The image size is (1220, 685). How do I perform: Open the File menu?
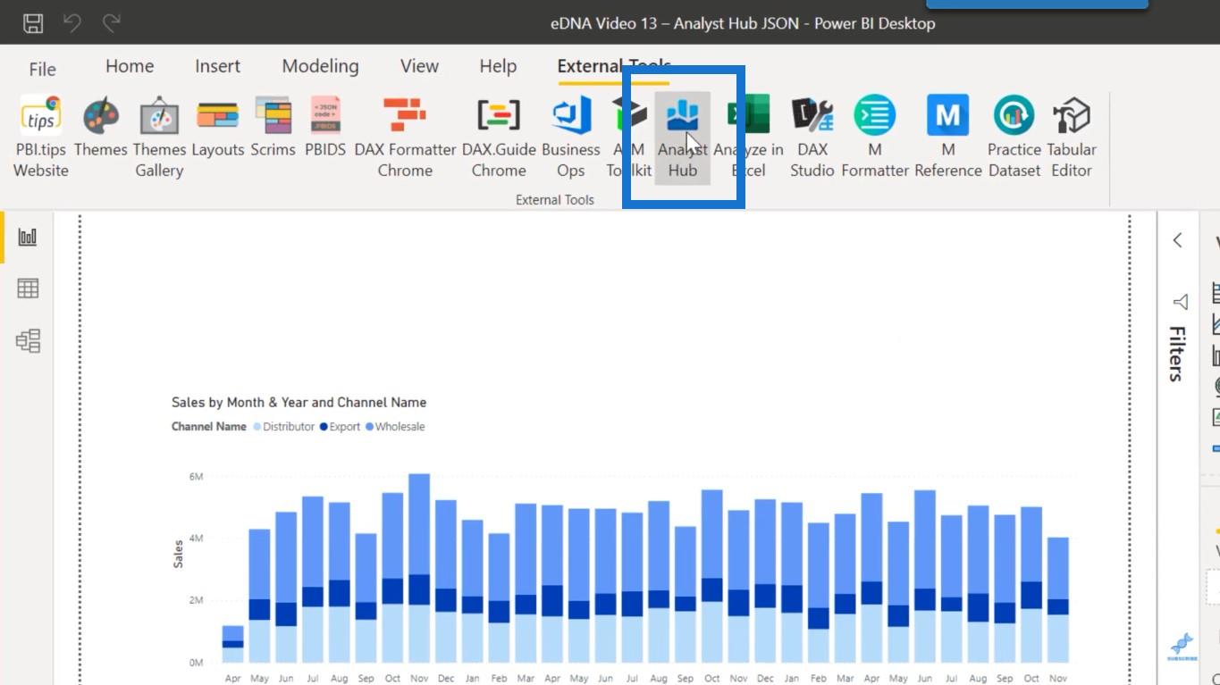42,69
